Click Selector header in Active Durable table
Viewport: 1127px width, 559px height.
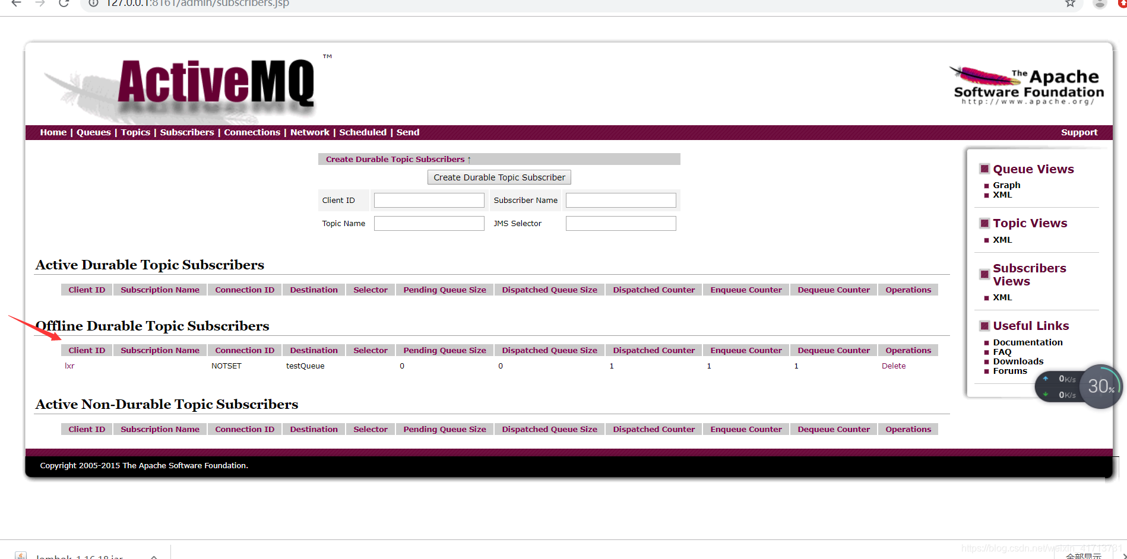(x=371, y=290)
